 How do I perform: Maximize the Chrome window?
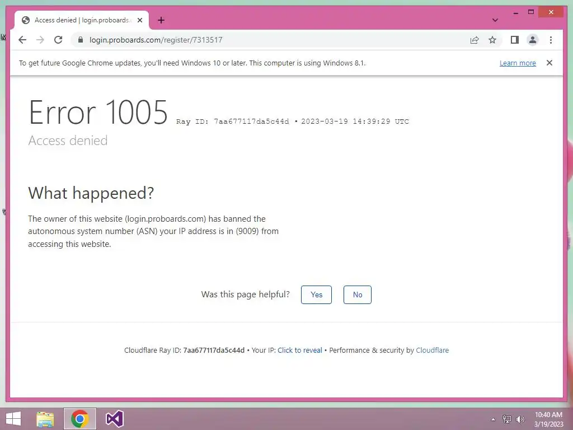click(x=531, y=12)
